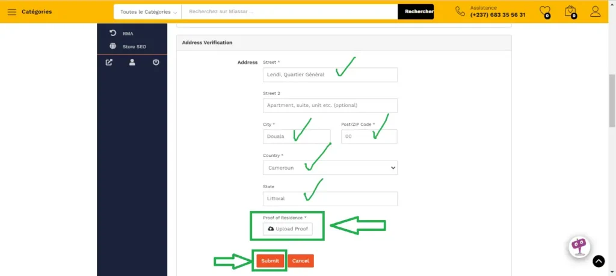Click the Upload Proof button

(288, 229)
